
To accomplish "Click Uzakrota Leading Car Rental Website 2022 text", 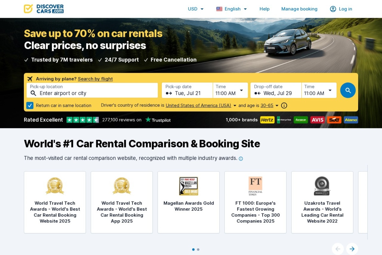I will click(322, 212).
